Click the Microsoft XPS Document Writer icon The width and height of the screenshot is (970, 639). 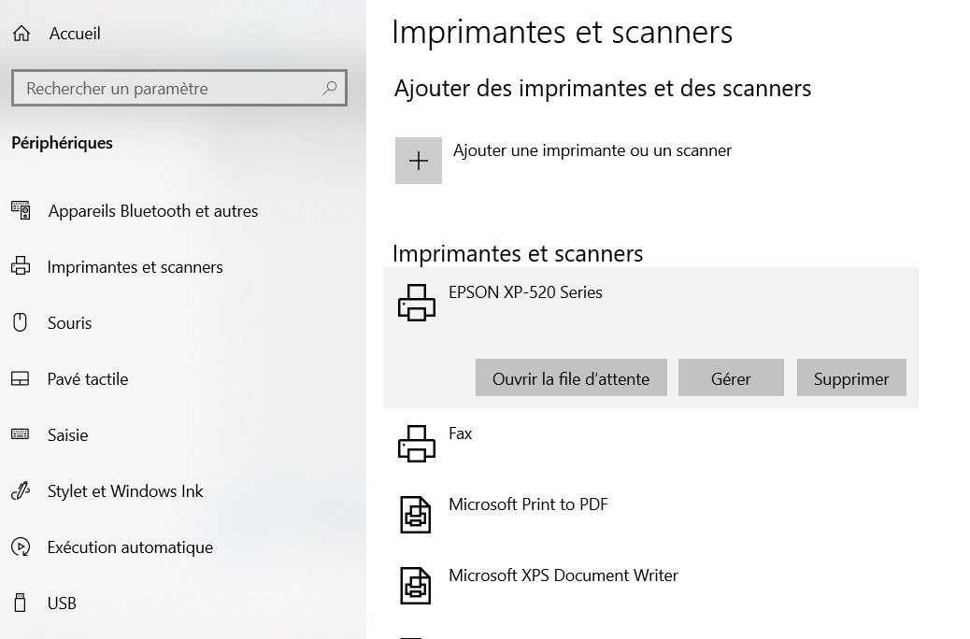pyautogui.click(x=417, y=586)
